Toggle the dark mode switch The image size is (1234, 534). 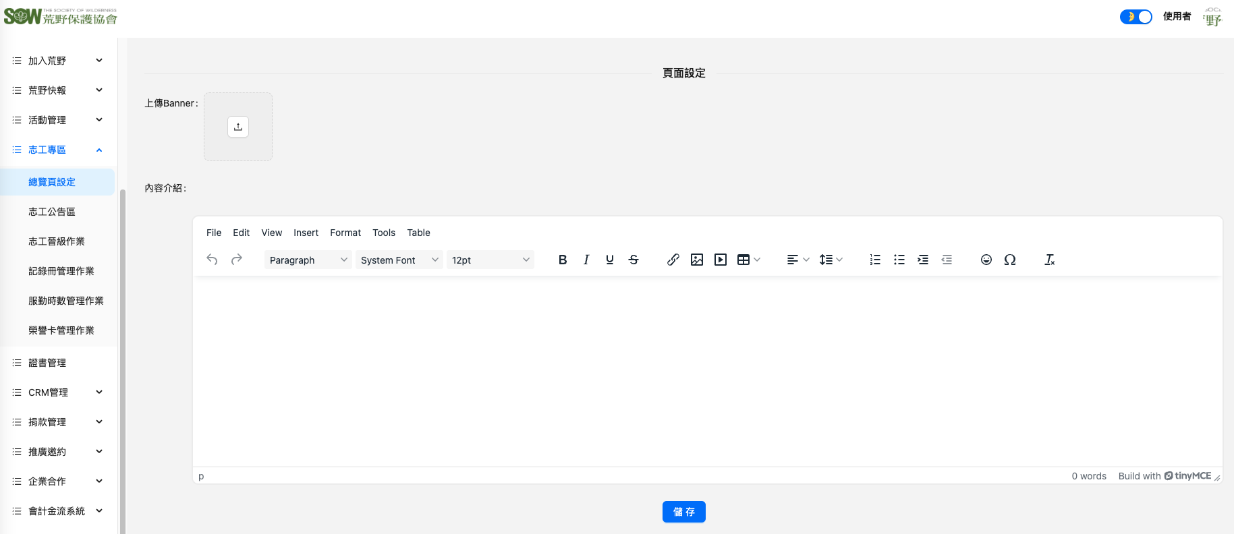coord(1135,17)
